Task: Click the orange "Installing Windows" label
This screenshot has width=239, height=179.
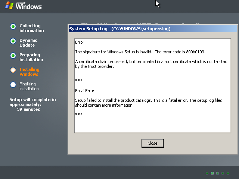Action: click(x=30, y=72)
